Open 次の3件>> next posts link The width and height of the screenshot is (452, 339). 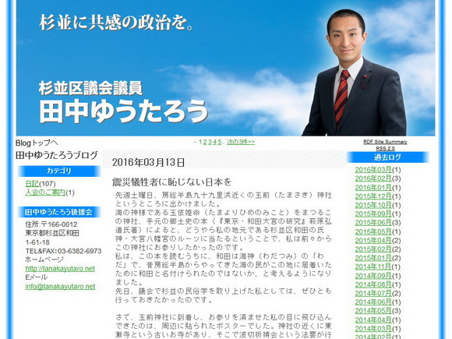click(241, 142)
